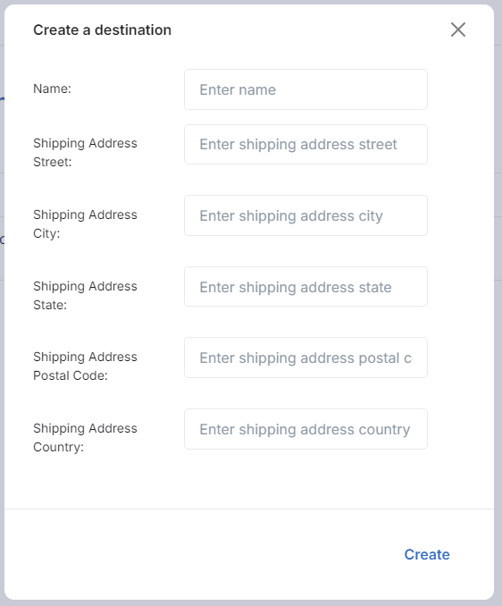Viewport: 502px width, 606px height.
Task: Click into the shipping address state field
Action: click(305, 286)
